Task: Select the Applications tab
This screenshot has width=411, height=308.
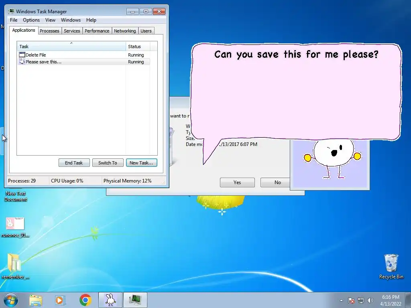Action: pyautogui.click(x=24, y=30)
